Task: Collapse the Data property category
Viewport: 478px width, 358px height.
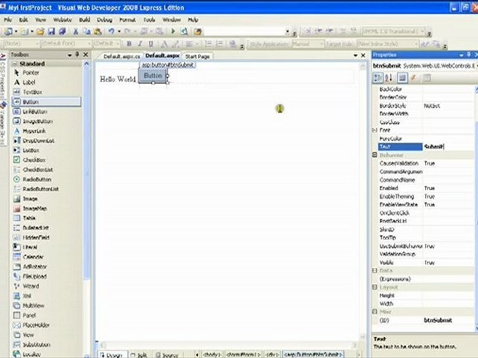Action: (375, 270)
